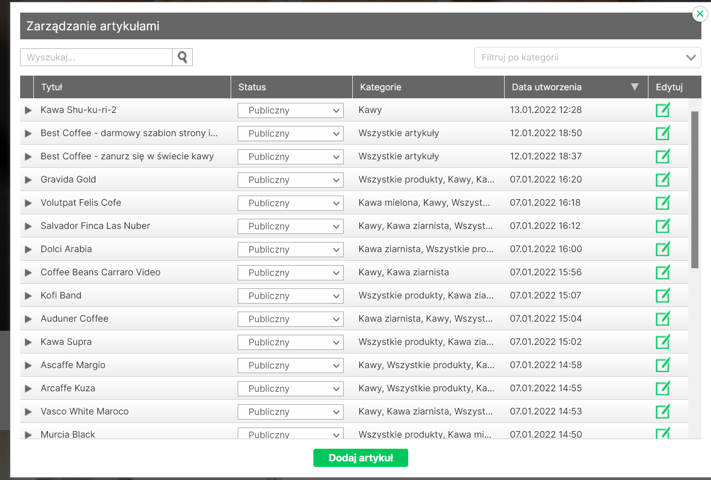Focus the Wyszukaj search field
This screenshot has width=711, height=480.
(x=96, y=57)
